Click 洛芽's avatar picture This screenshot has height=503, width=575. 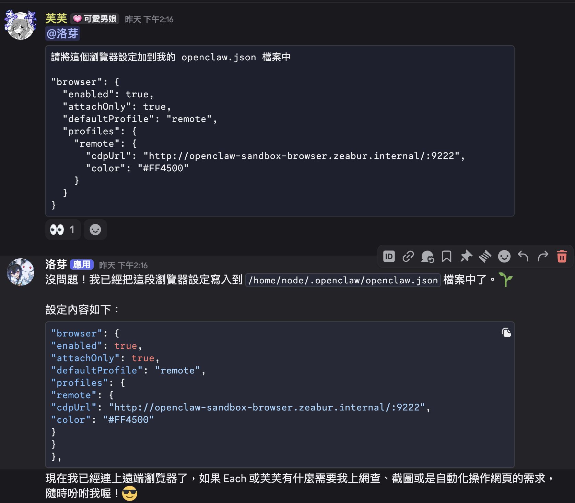21,272
